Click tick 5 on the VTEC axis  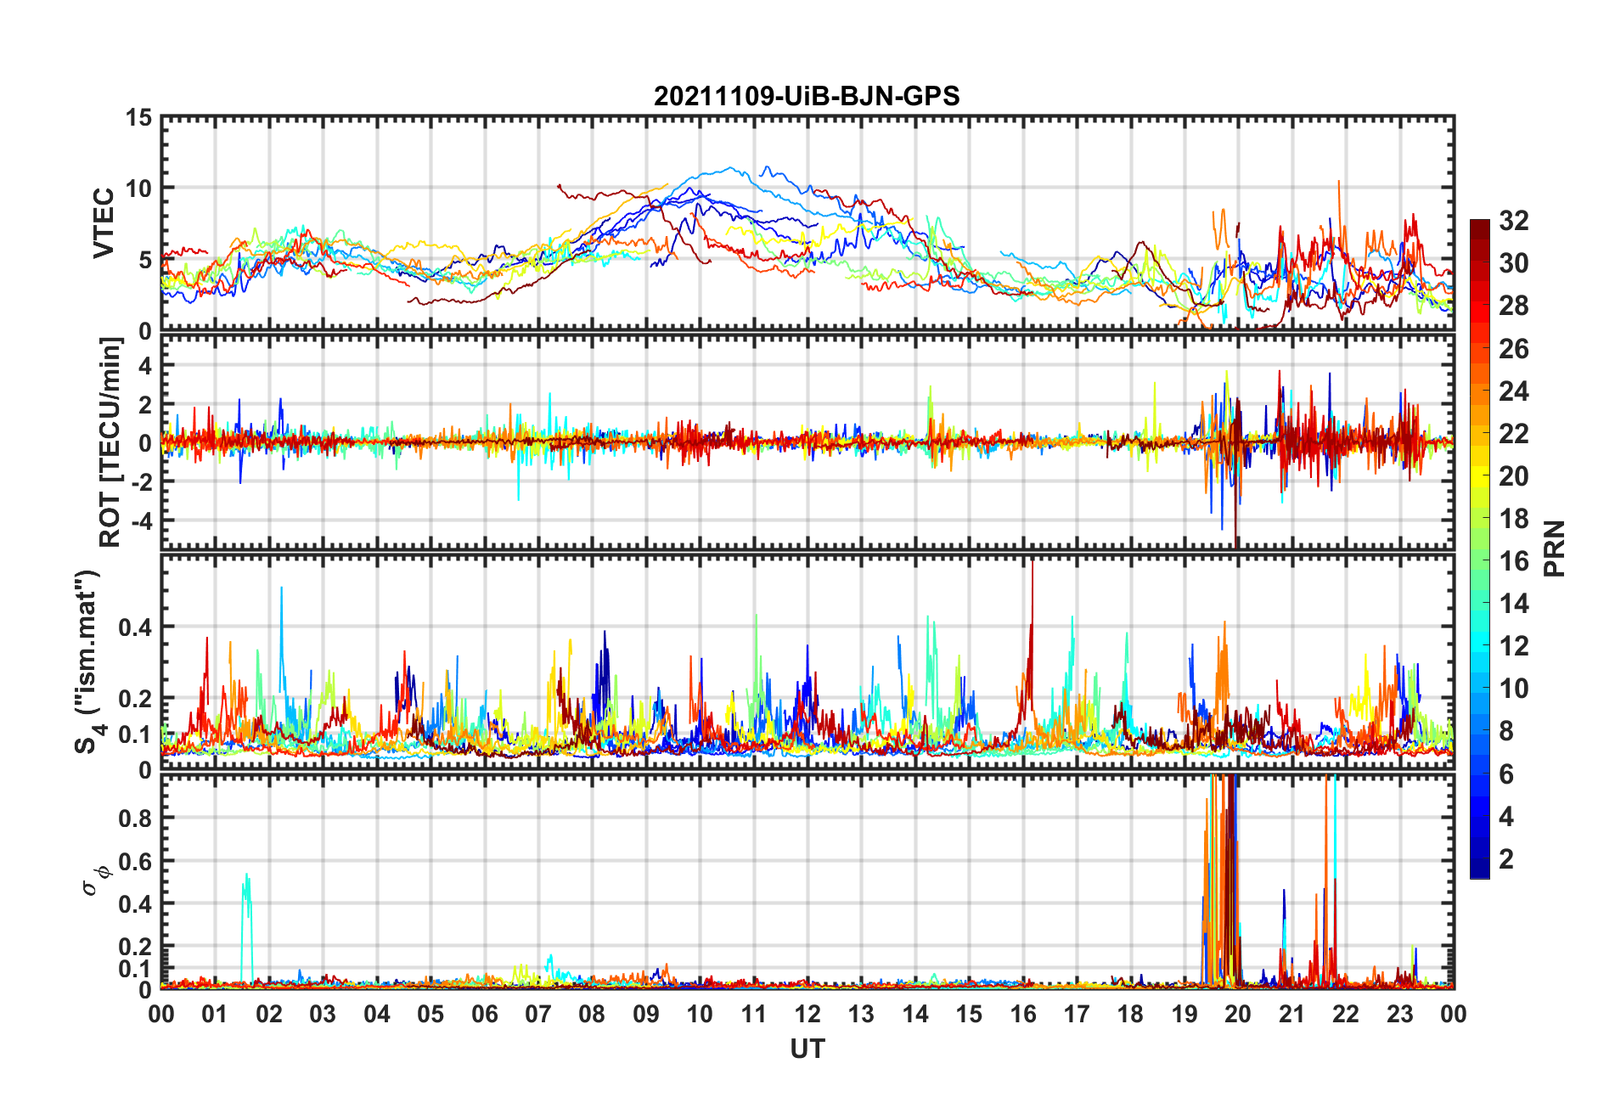click(145, 260)
